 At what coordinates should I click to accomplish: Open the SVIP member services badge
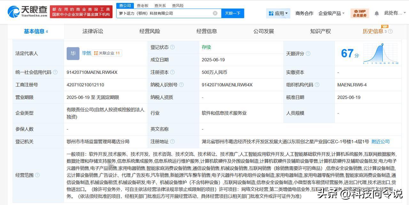pos(359,13)
